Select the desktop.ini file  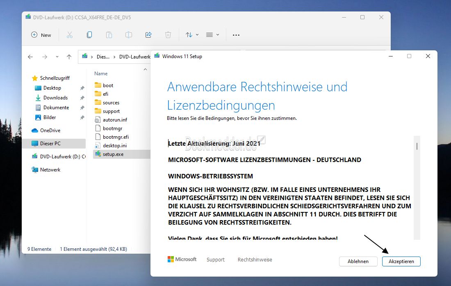114,146
